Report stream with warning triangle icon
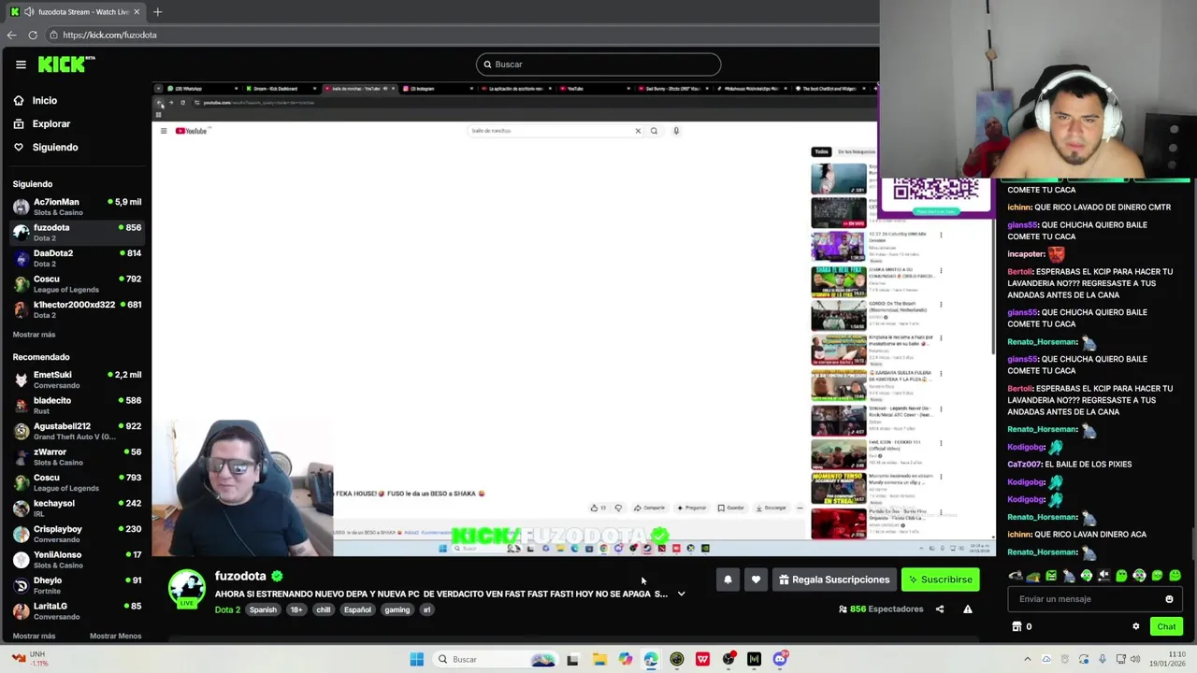The height and width of the screenshot is (673, 1197). [x=968, y=609]
